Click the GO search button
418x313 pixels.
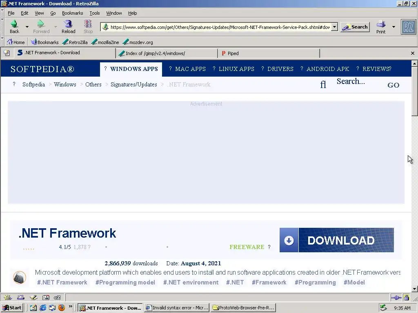[393, 85]
